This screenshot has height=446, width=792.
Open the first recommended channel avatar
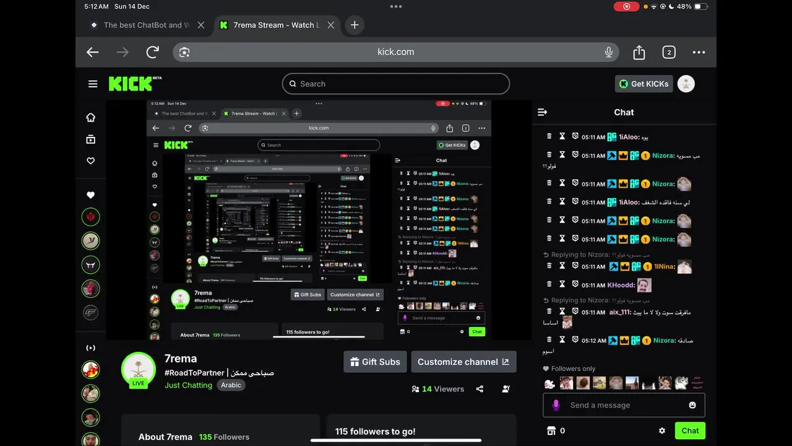pyautogui.click(x=91, y=370)
